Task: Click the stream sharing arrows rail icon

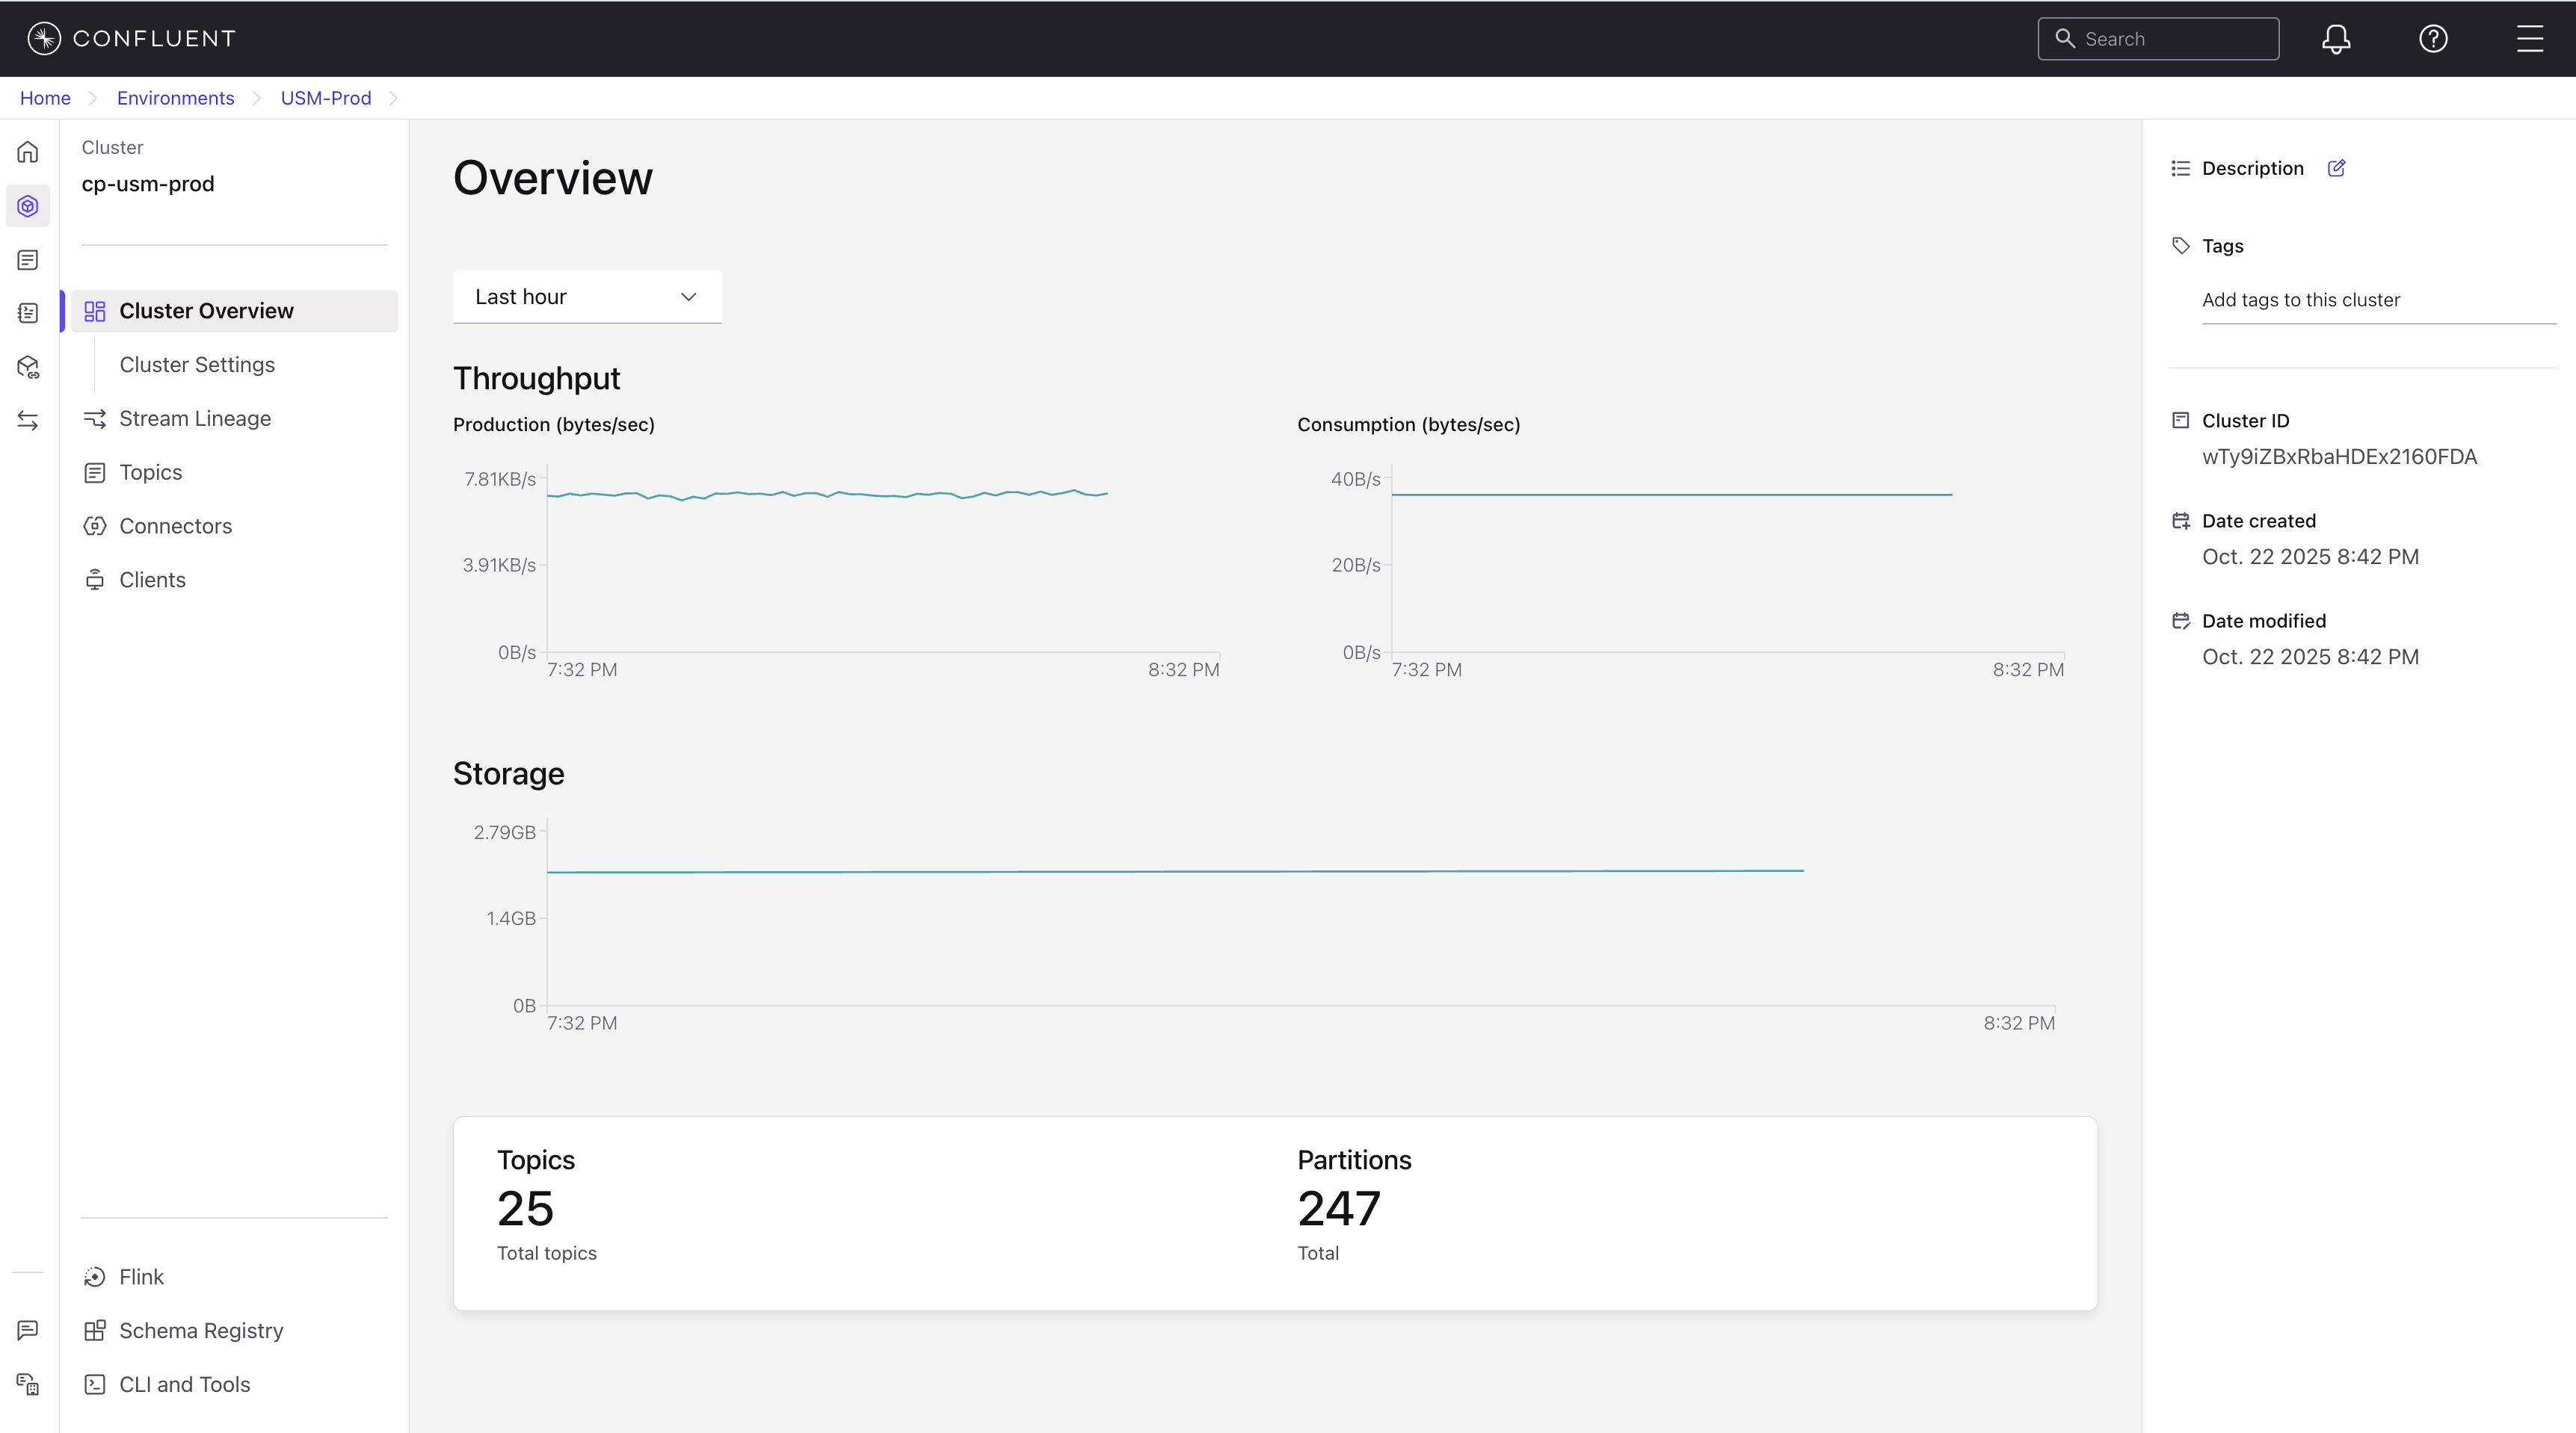Action: coord(28,421)
